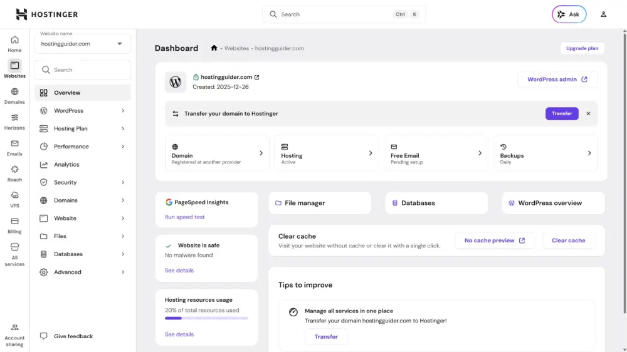Open File manager
This screenshot has width=627, height=352.
[x=320, y=203]
